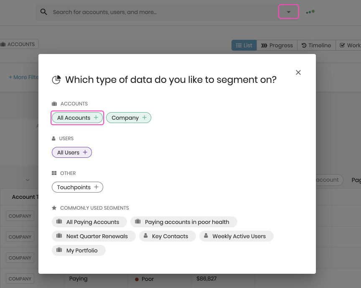Switch to the Progress view tab
The width and height of the screenshot is (361, 288).
tap(277, 45)
